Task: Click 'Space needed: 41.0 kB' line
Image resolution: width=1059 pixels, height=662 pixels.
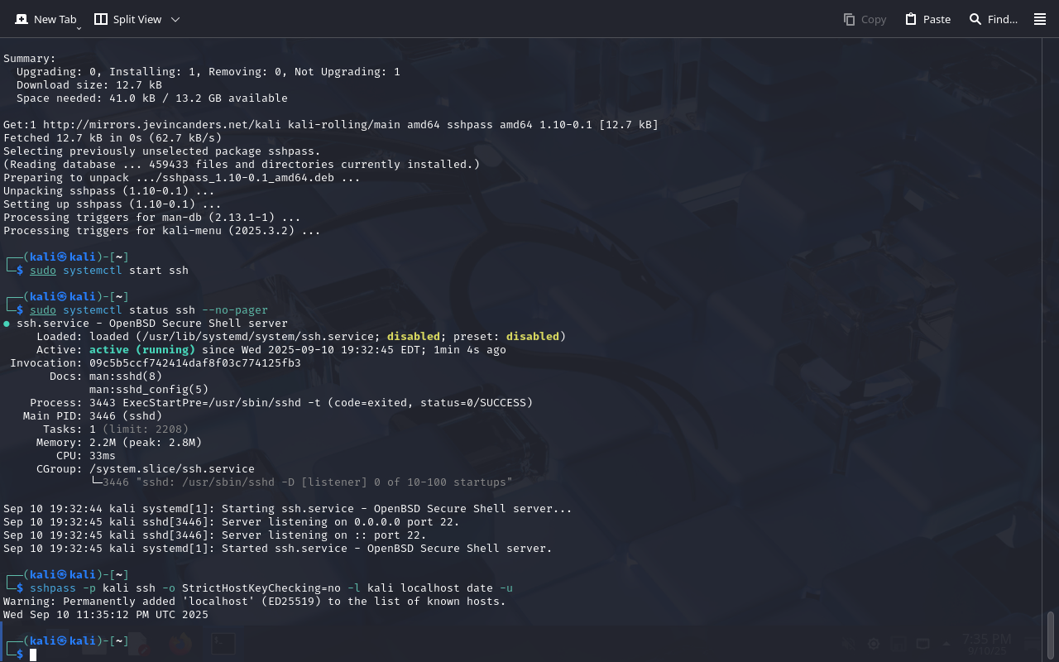Action: pyautogui.click(x=152, y=98)
